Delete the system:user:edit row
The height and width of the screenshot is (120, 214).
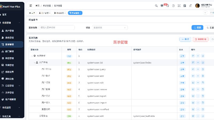pos(203,83)
